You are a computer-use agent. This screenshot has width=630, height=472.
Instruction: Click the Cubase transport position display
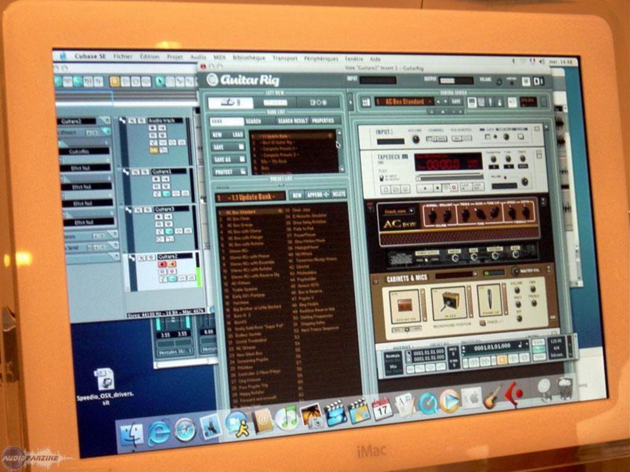(492, 347)
